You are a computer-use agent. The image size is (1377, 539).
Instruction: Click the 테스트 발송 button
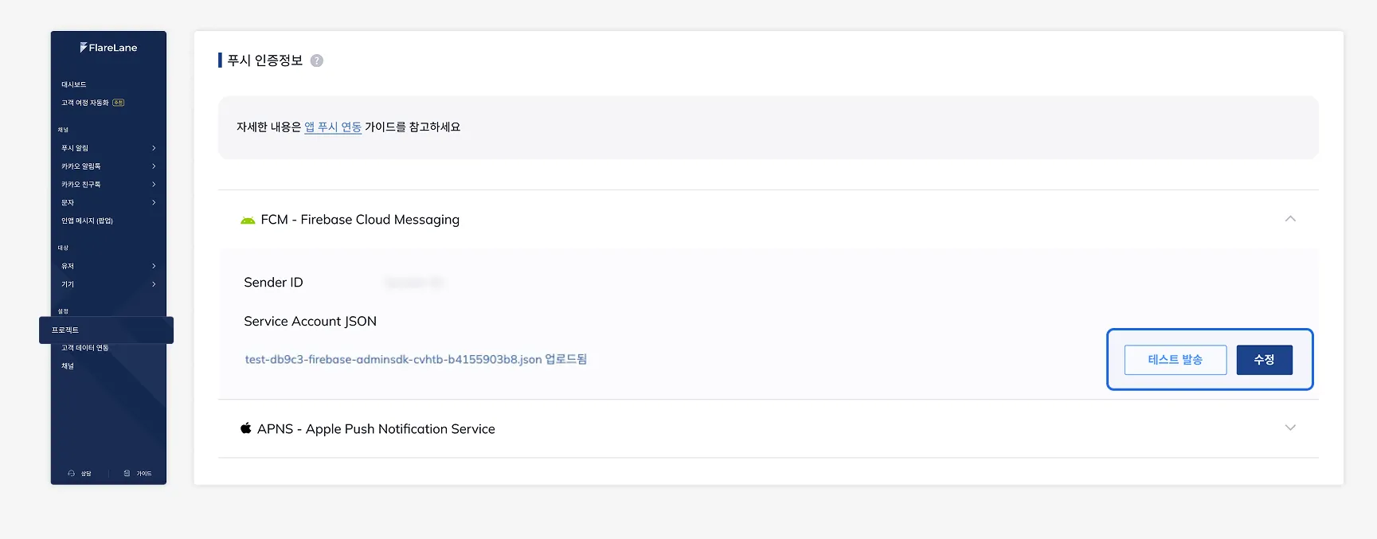pos(1176,360)
